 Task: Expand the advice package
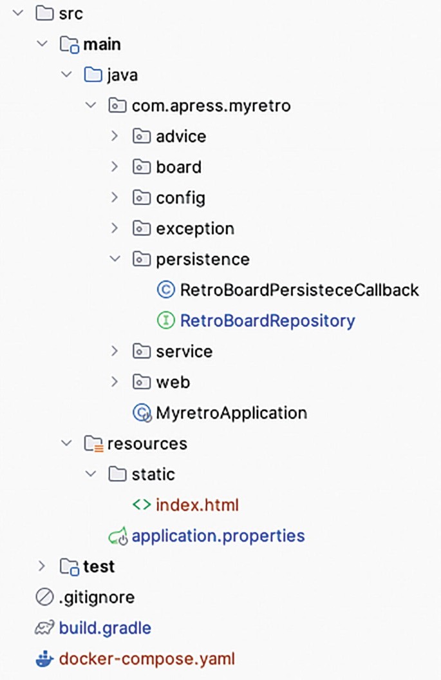[x=115, y=136]
